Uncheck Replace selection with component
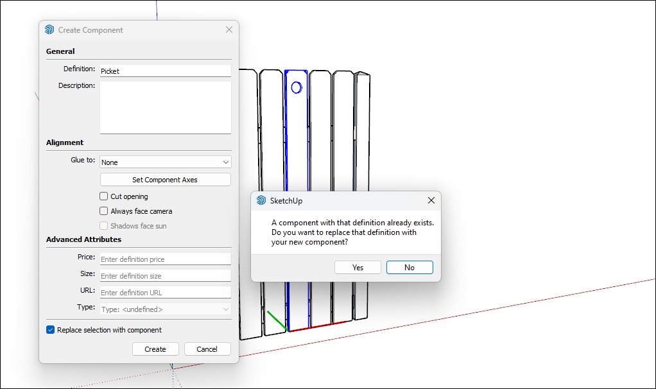This screenshot has height=389, width=656. tap(50, 329)
